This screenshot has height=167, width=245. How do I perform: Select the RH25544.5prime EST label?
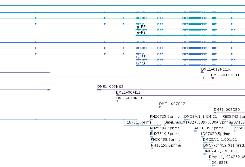click(165, 128)
